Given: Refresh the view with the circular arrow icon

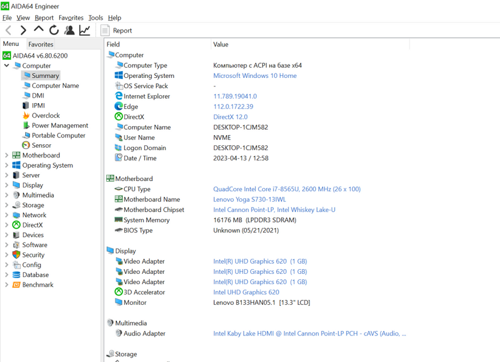Looking at the screenshot, I should pos(54,30).
